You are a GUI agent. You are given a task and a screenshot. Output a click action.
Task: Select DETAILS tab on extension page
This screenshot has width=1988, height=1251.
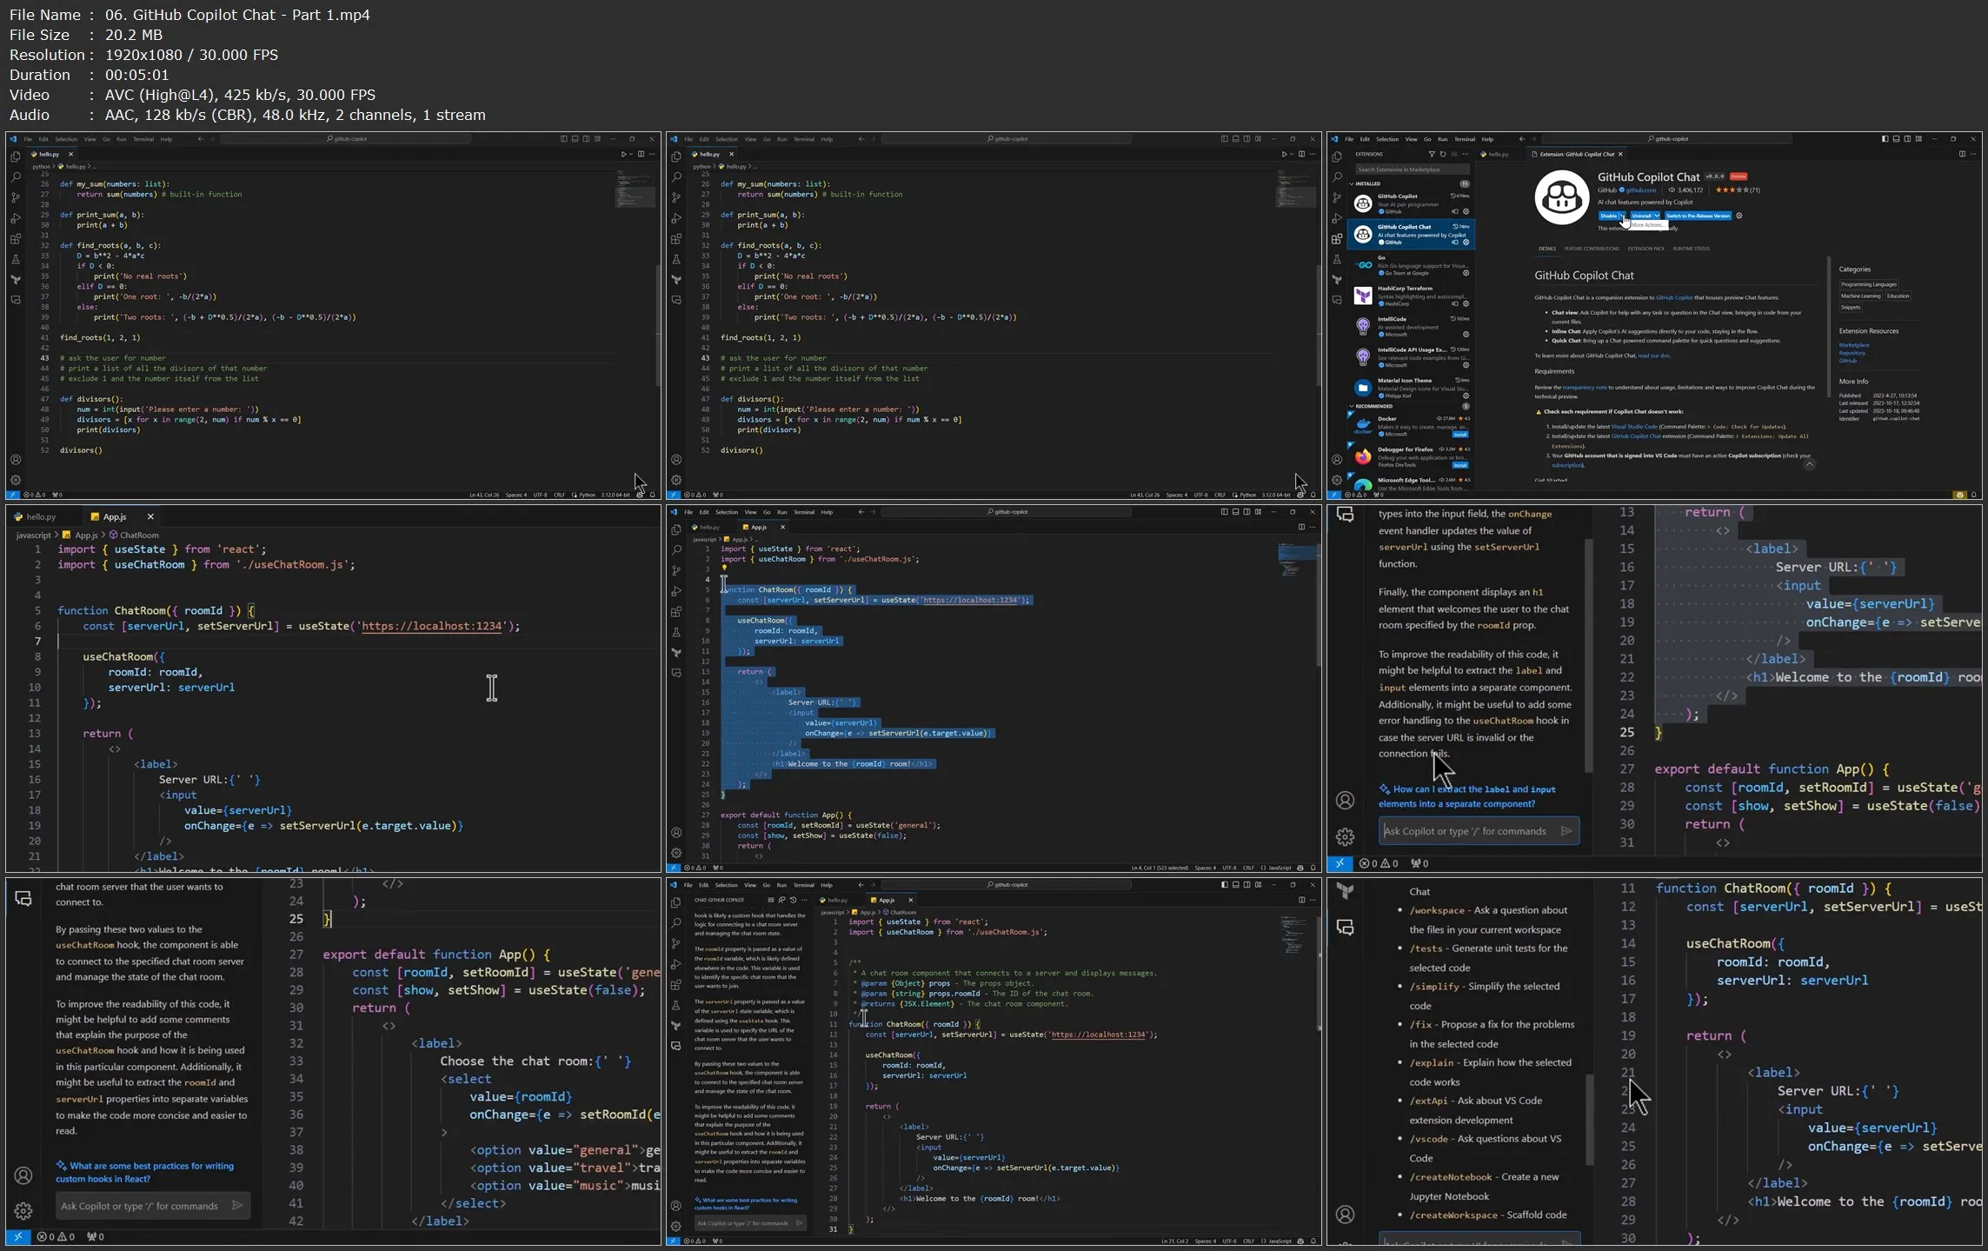[1547, 249]
